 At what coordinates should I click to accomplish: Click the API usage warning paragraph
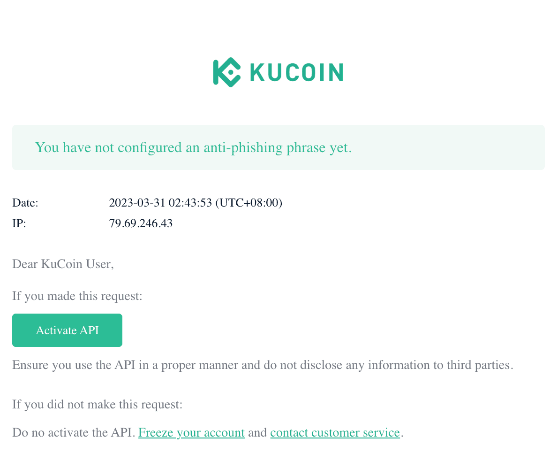pyautogui.click(x=263, y=365)
